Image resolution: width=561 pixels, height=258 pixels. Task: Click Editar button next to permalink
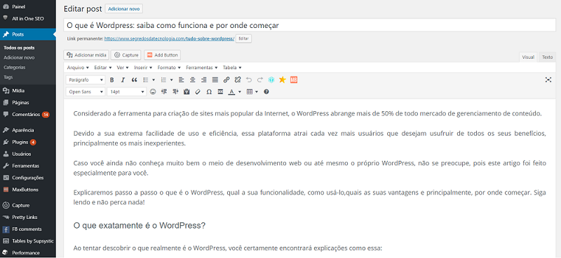tap(243, 38)
